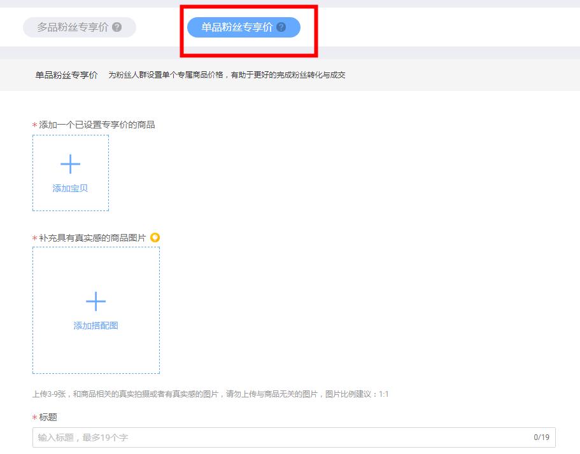Click the image upload guideline text

[x=210, y=394]
